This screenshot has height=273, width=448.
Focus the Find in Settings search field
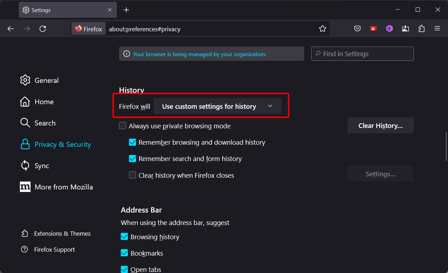pos(362,54)
